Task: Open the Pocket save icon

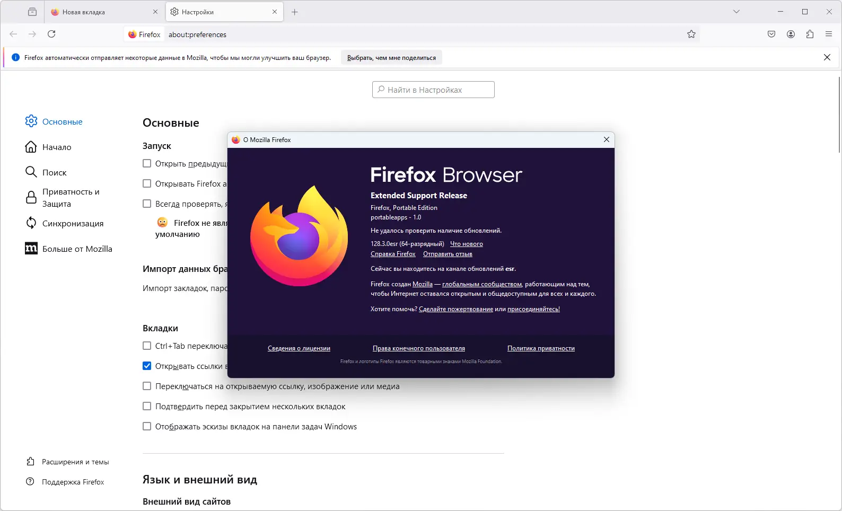Action: 771,34
